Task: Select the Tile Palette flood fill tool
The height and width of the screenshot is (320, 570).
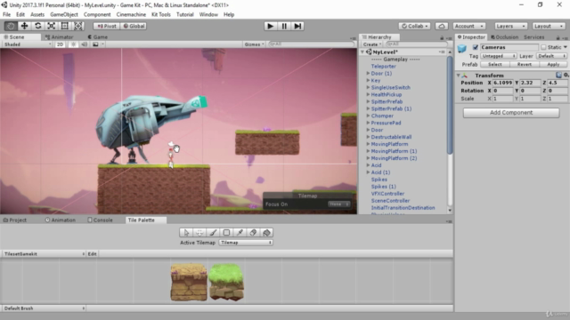Action: (266, 233)
